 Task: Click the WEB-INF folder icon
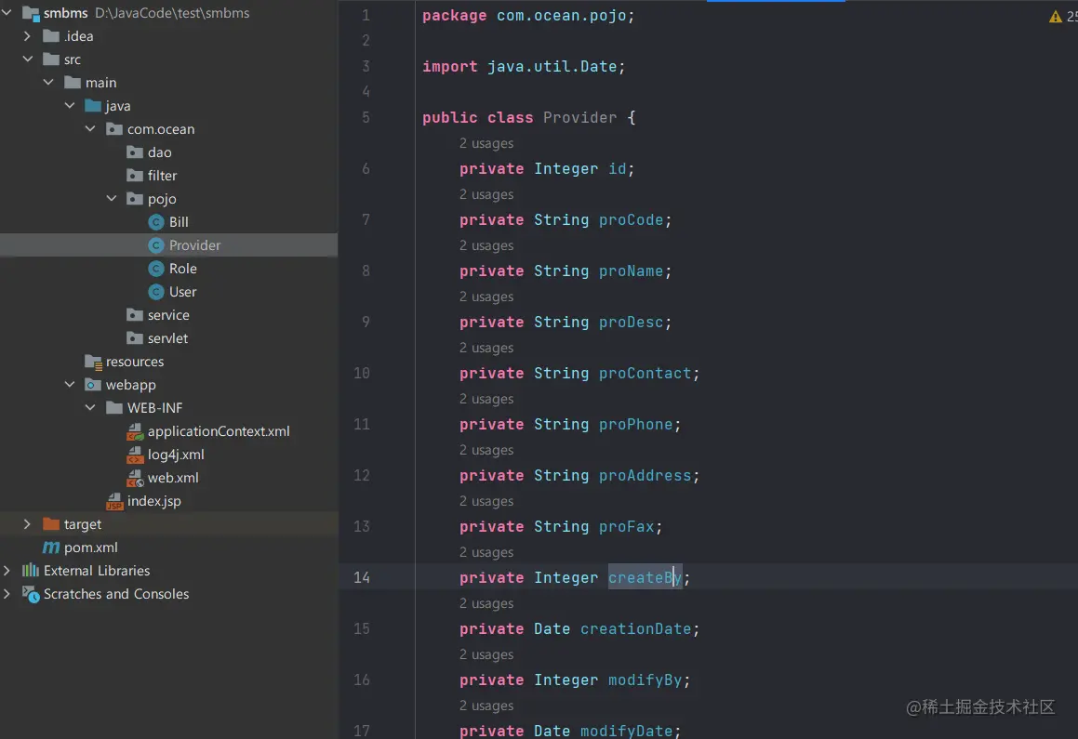point(114,409)
